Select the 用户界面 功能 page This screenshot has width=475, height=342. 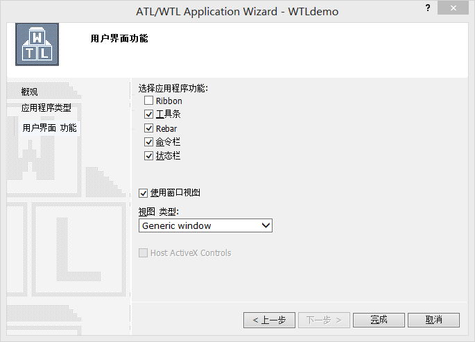(x=50, y=128)
